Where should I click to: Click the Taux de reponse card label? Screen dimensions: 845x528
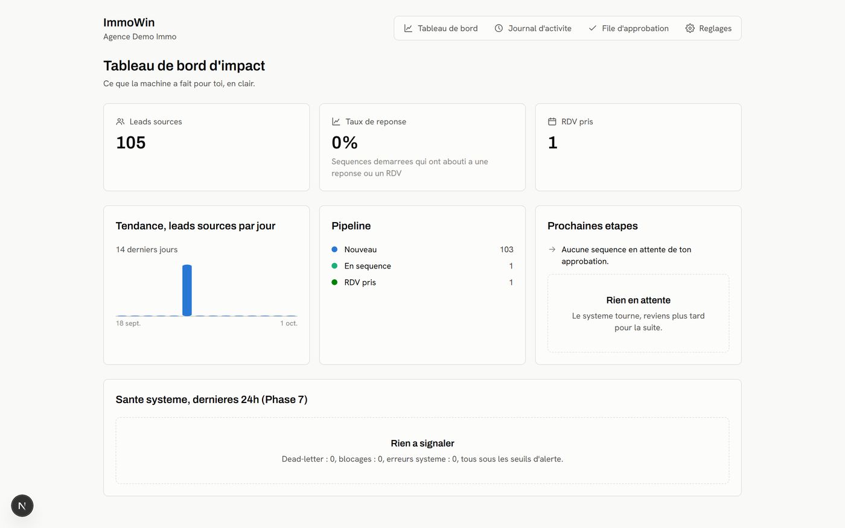pyautogui.click(x=375, y=121)
